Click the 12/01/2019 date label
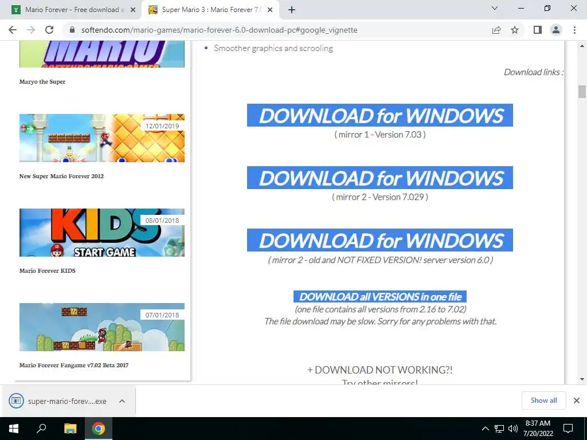The height and width of the screenshot is (440, 587). tap(162, 126)
